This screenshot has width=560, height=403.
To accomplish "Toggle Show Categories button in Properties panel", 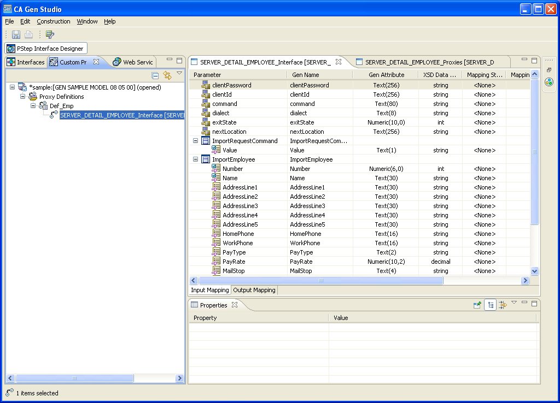I will (490, 305).
